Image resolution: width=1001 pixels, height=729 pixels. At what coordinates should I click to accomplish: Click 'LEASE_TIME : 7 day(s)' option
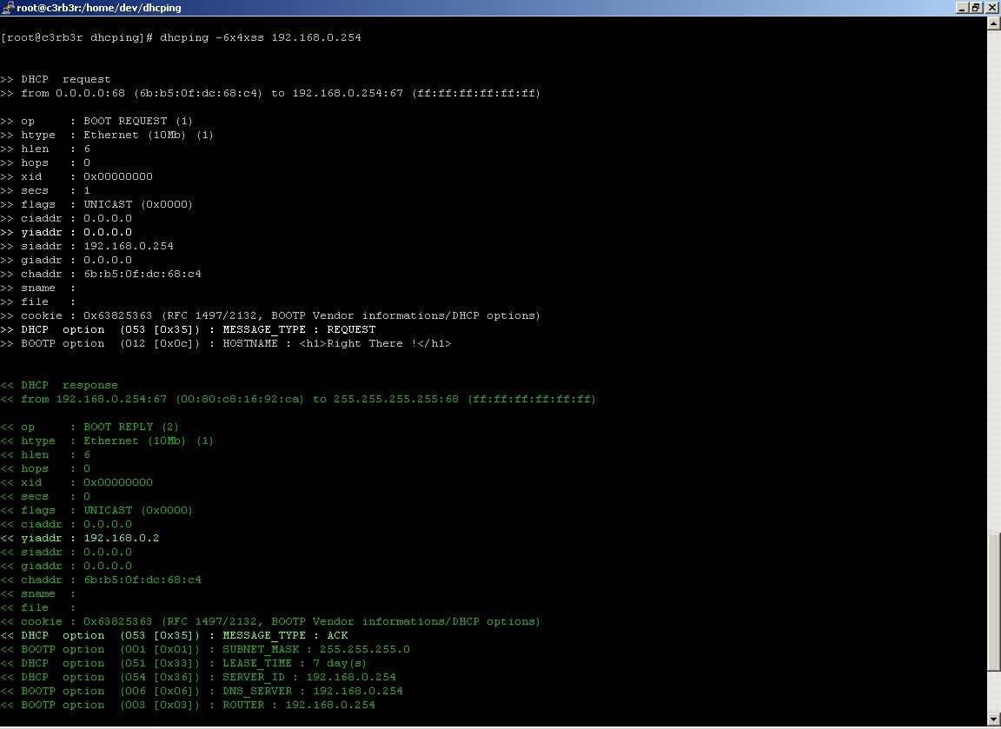click(184, 663)
